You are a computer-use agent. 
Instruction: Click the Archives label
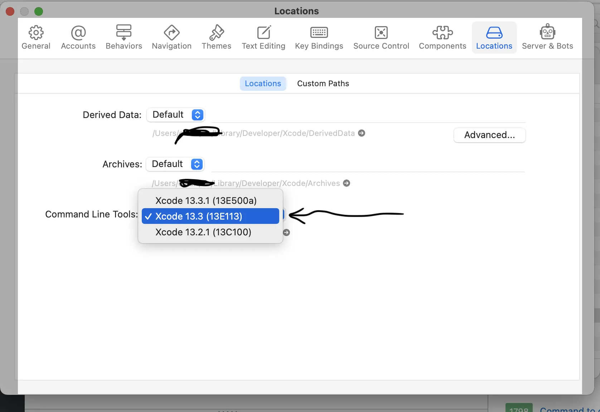[122, 164]
